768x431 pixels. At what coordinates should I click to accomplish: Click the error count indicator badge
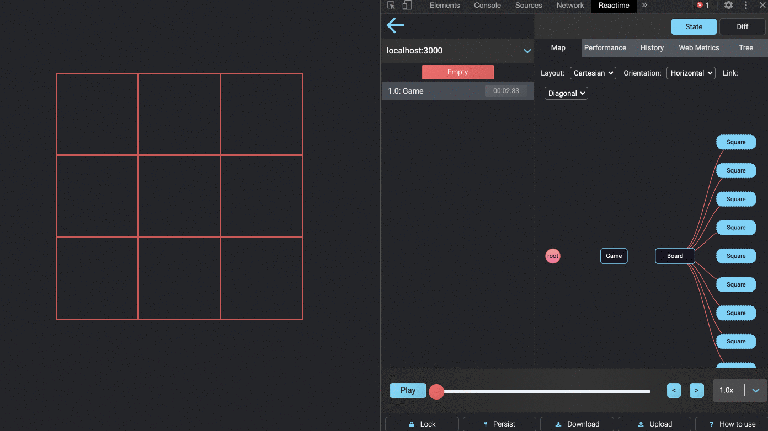(x=702, y=5)
